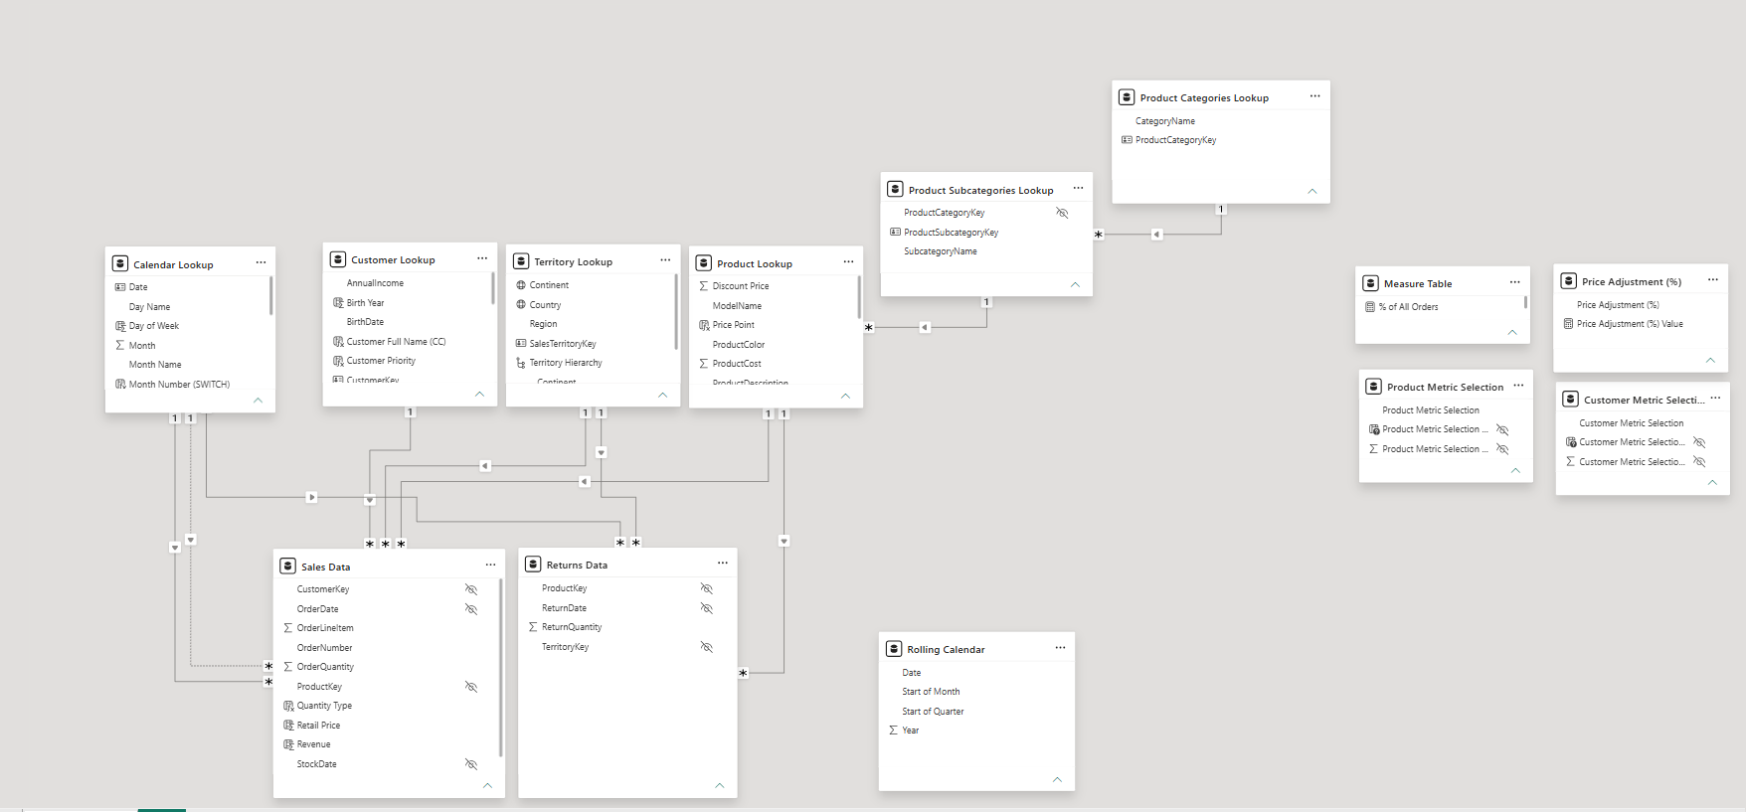Click the Rolling Calendar table icon

894,649
